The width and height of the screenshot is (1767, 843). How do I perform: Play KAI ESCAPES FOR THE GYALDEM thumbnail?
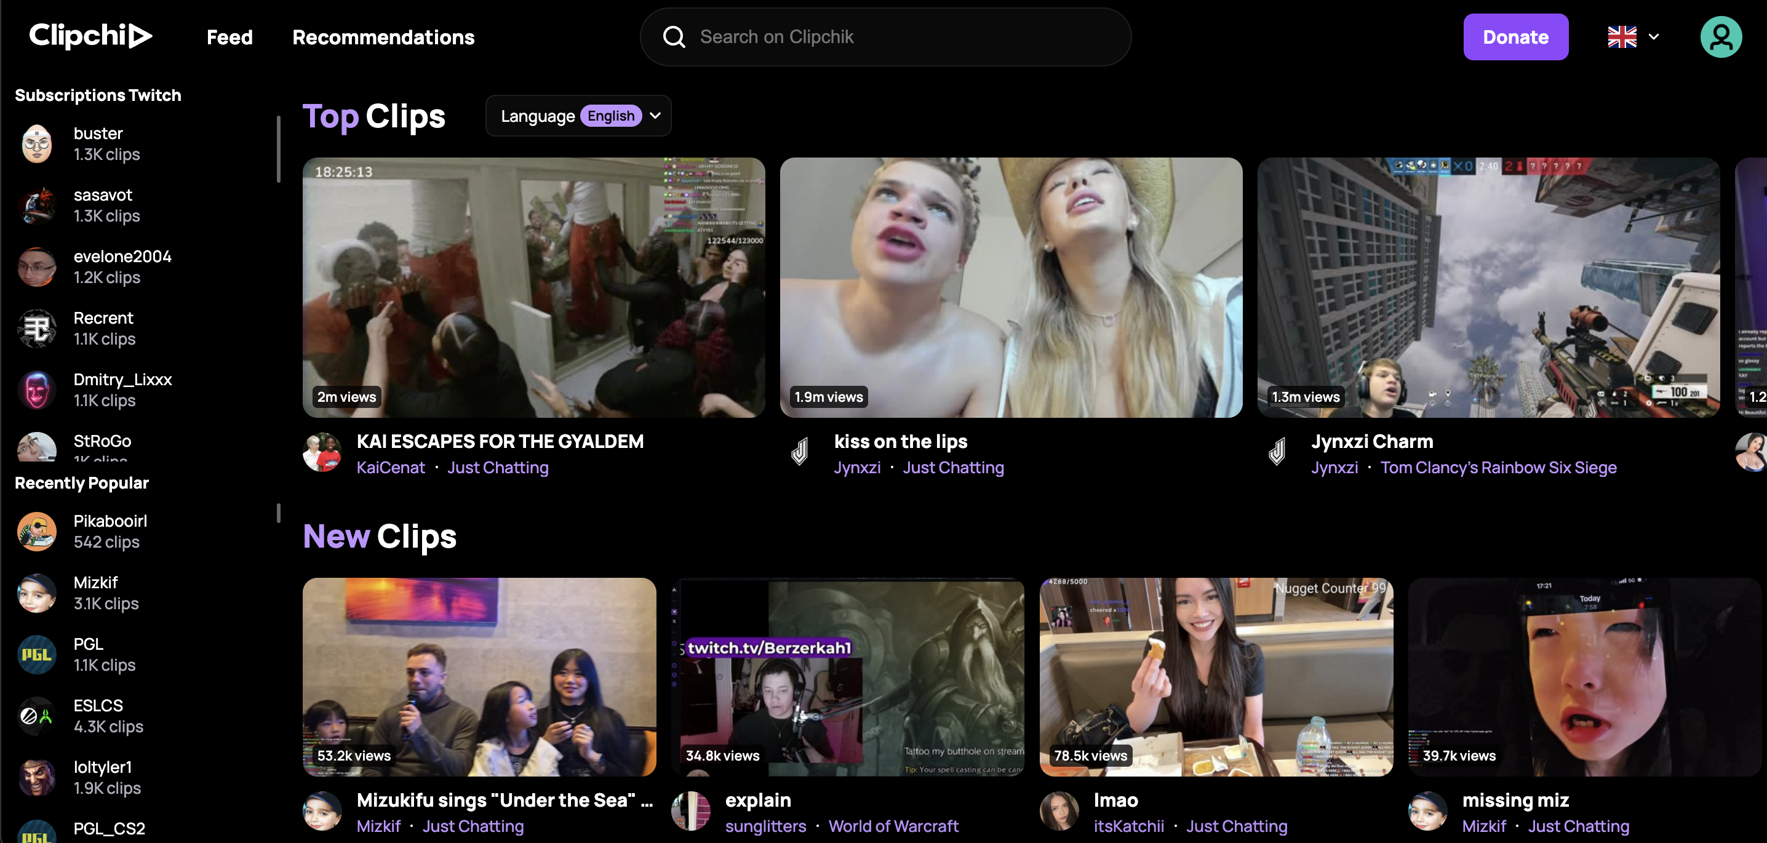(x=533, y=287)
